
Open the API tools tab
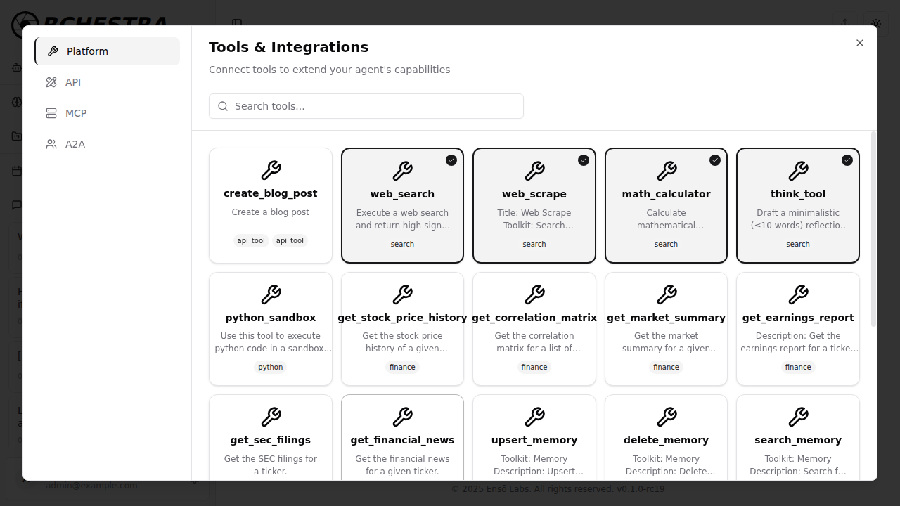click(107, 82)
